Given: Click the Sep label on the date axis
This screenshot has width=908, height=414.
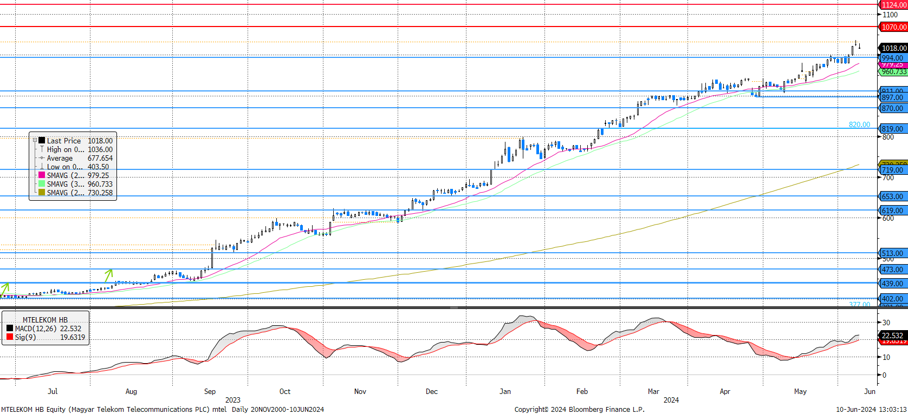Looking at the screenshot, I should [210, 391].
